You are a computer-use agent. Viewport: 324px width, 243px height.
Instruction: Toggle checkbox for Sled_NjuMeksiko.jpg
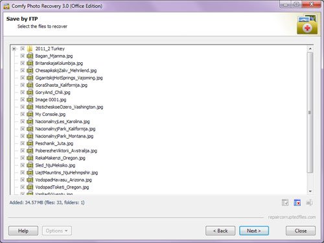click(x=23, y=165)
